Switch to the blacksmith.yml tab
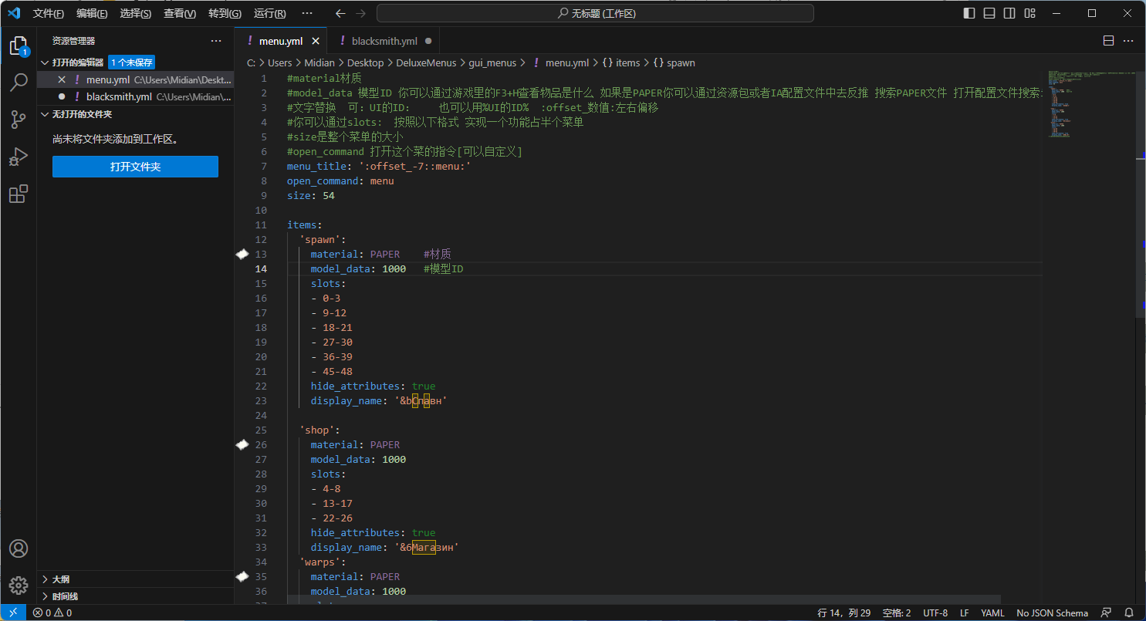 384,41
